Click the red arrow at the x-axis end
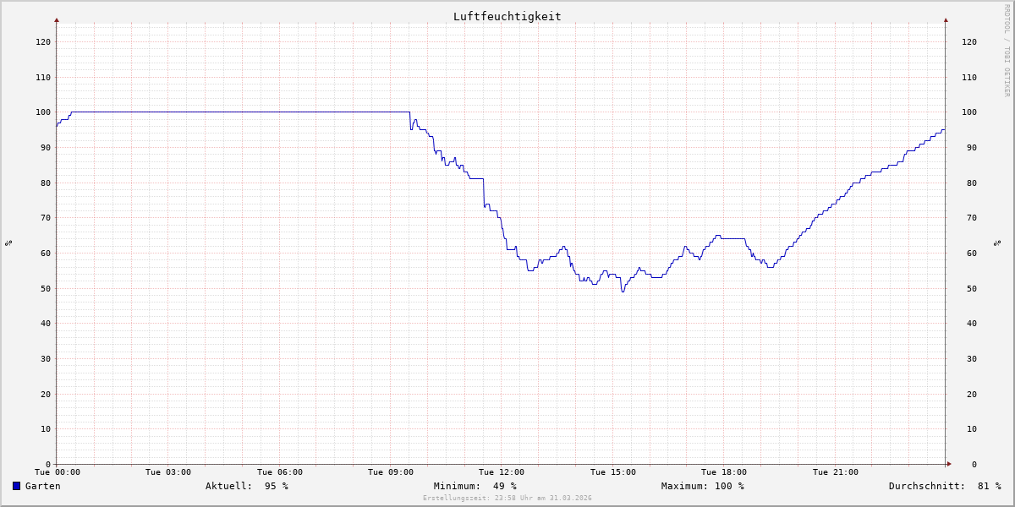 [x=948, y=464]
